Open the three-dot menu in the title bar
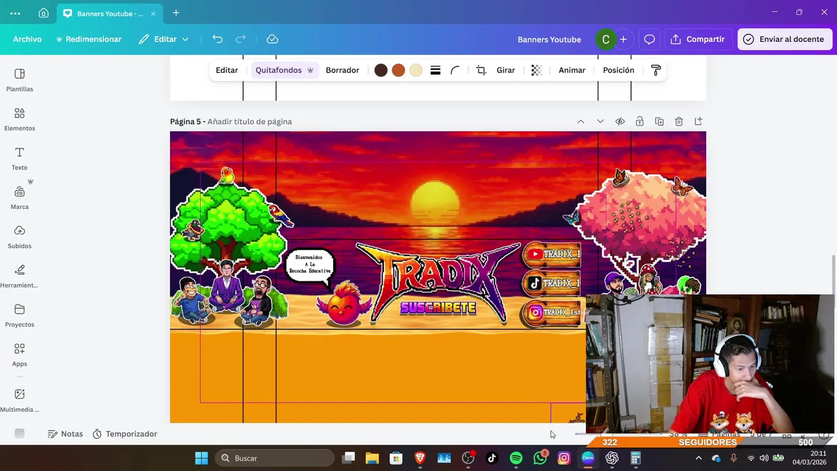 [x=15, y=13]
